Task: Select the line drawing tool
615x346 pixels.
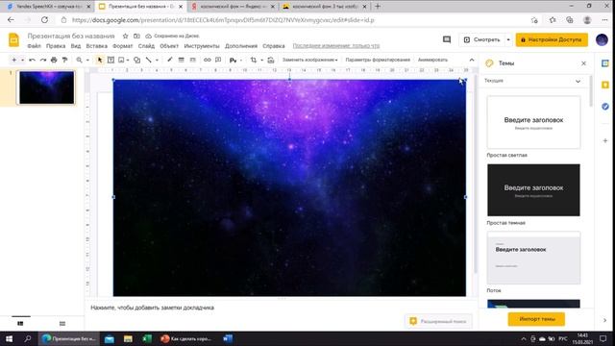Action: (149, 60)
